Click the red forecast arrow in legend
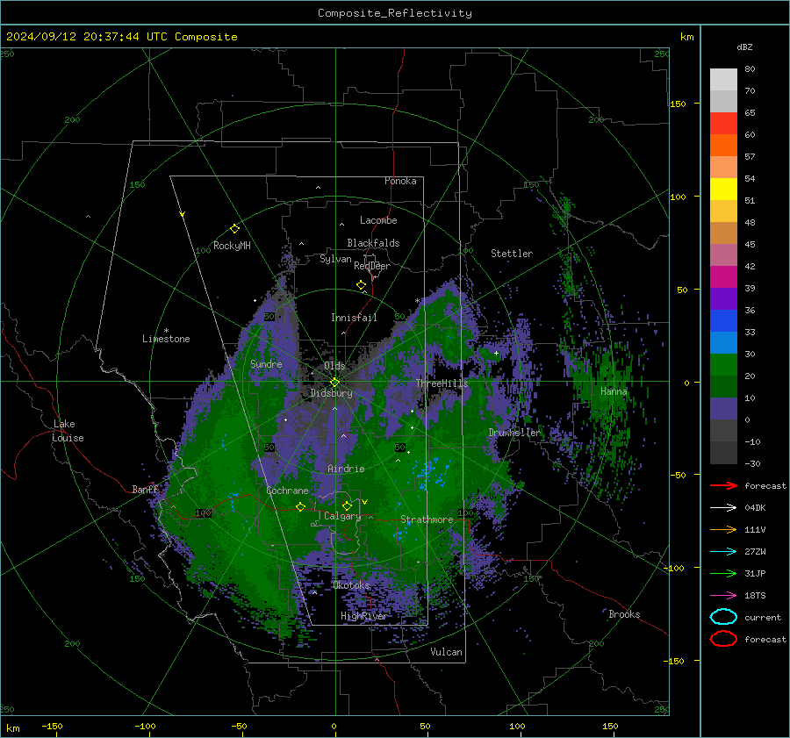Viewport: 790px width, 738px height. pos(723,485)
